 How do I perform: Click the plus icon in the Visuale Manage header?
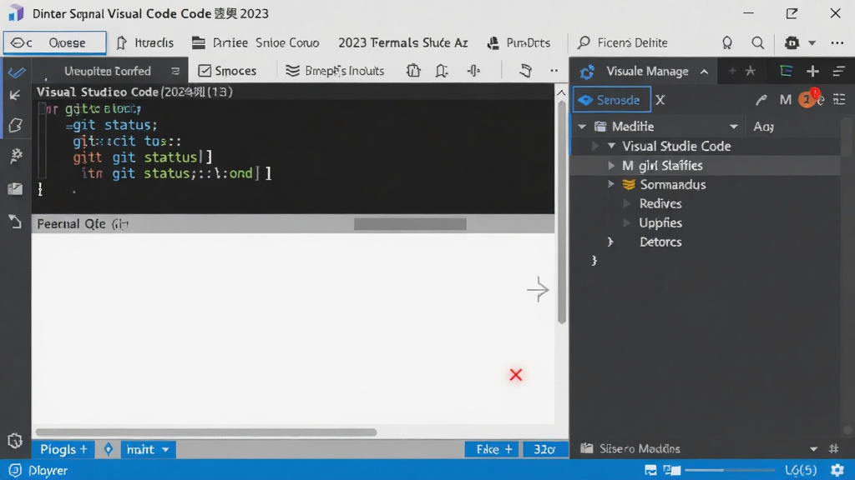(812, 71)
